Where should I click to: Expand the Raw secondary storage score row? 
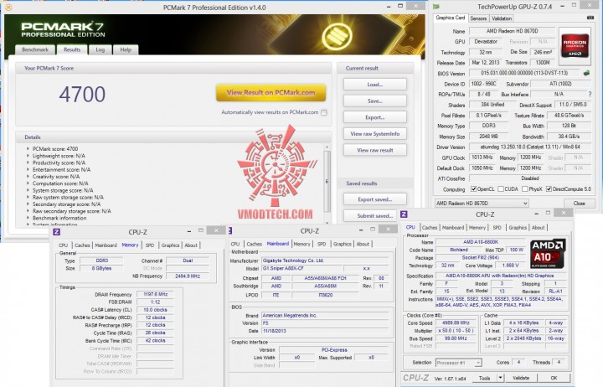point(28,211)
